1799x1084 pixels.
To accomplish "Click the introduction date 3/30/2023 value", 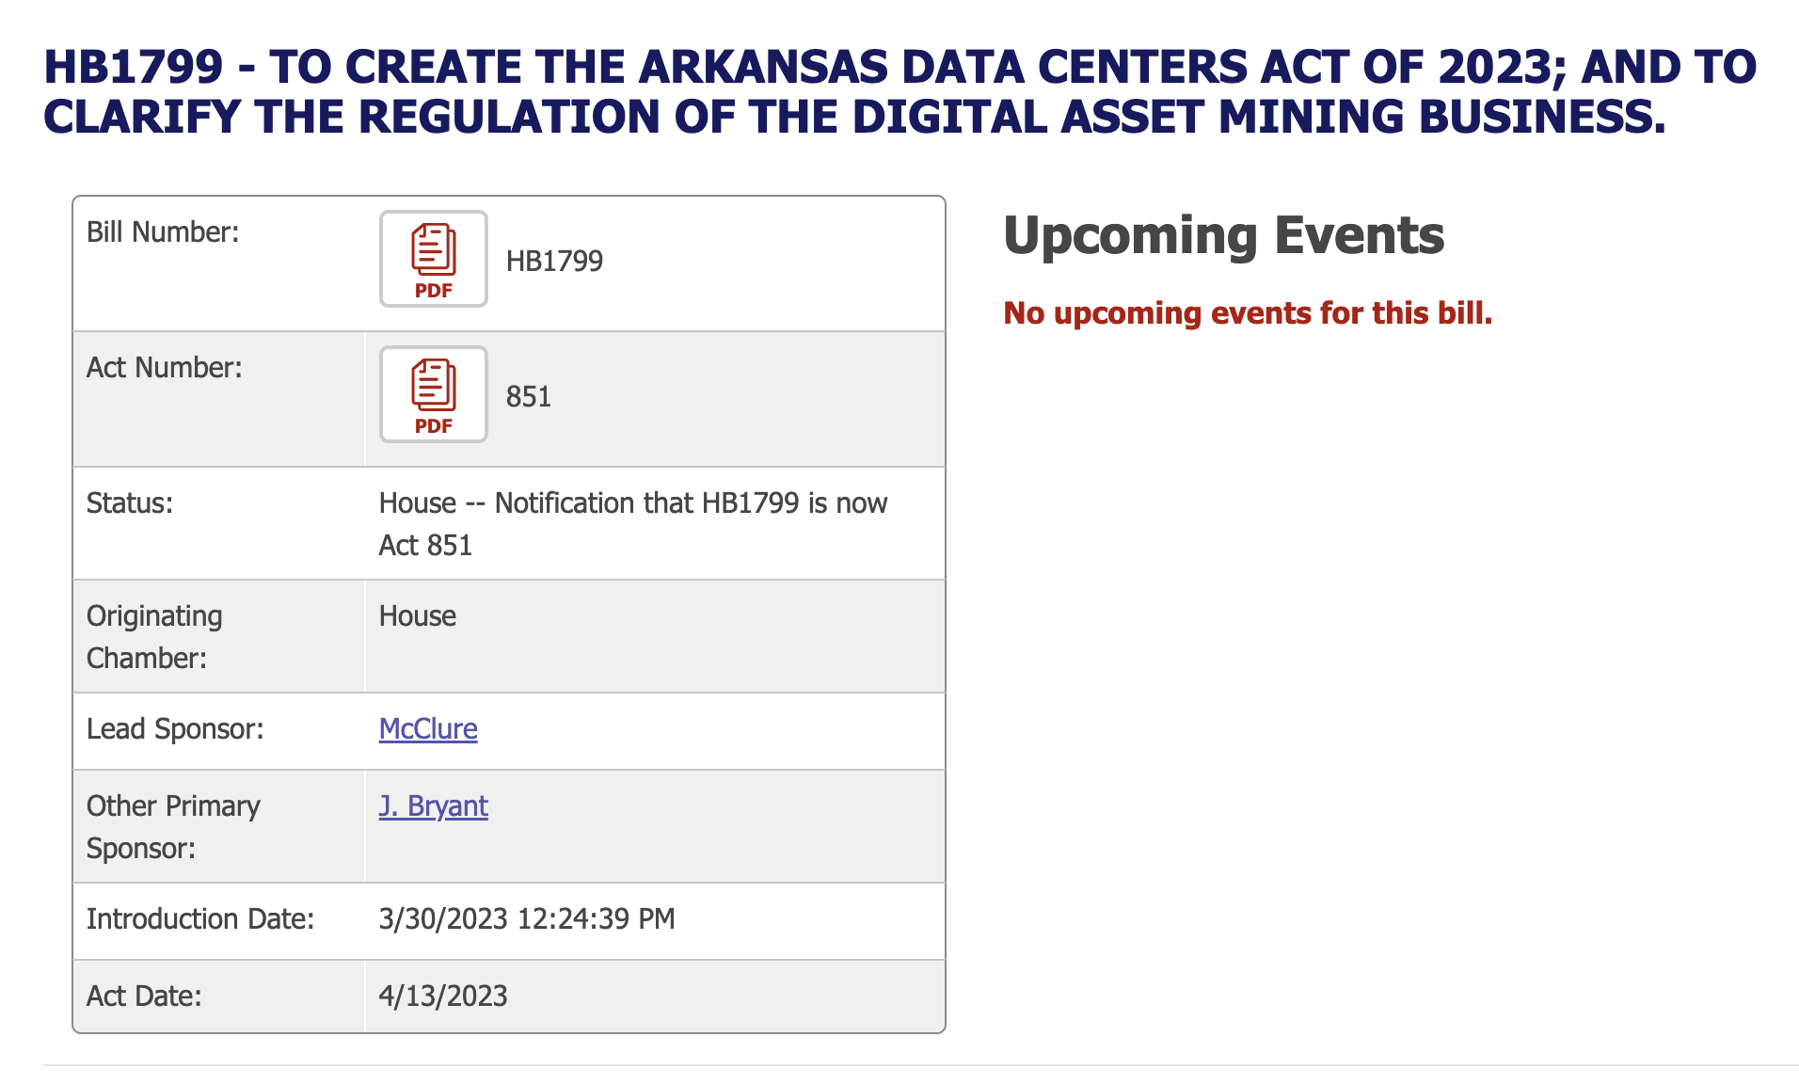I will click(527, 919).
